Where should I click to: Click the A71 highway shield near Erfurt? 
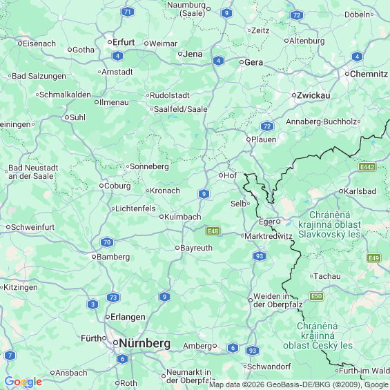pyautogui.click(x=128, y=12)
